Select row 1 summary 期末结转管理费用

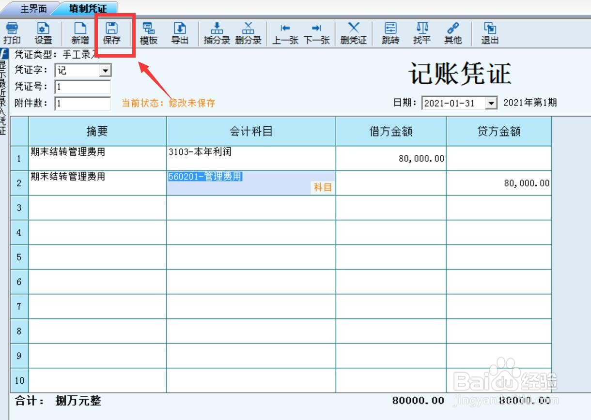[97, 158]
